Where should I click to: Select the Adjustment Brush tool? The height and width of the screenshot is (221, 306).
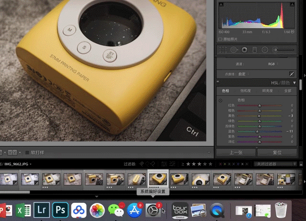pos(284,50)
